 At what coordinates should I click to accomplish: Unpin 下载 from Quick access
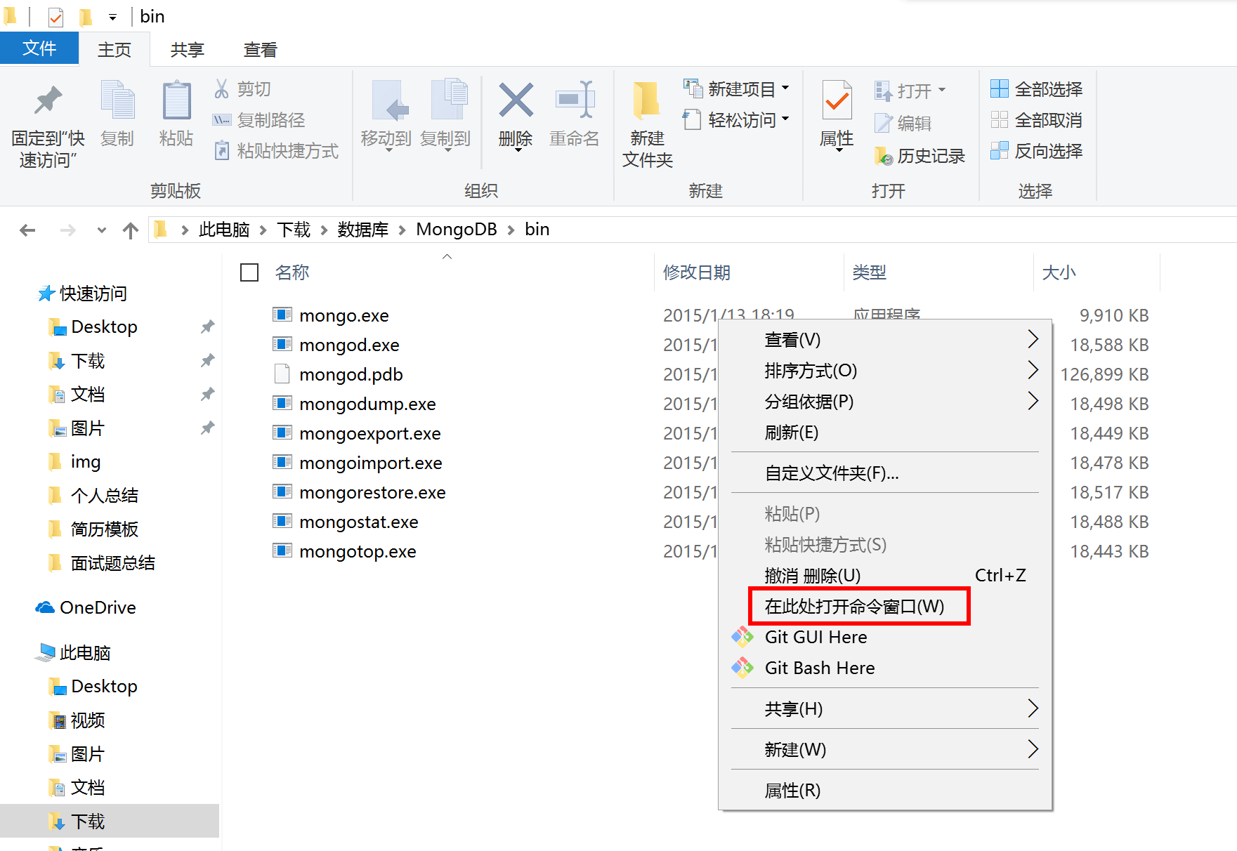pos(207,360)
